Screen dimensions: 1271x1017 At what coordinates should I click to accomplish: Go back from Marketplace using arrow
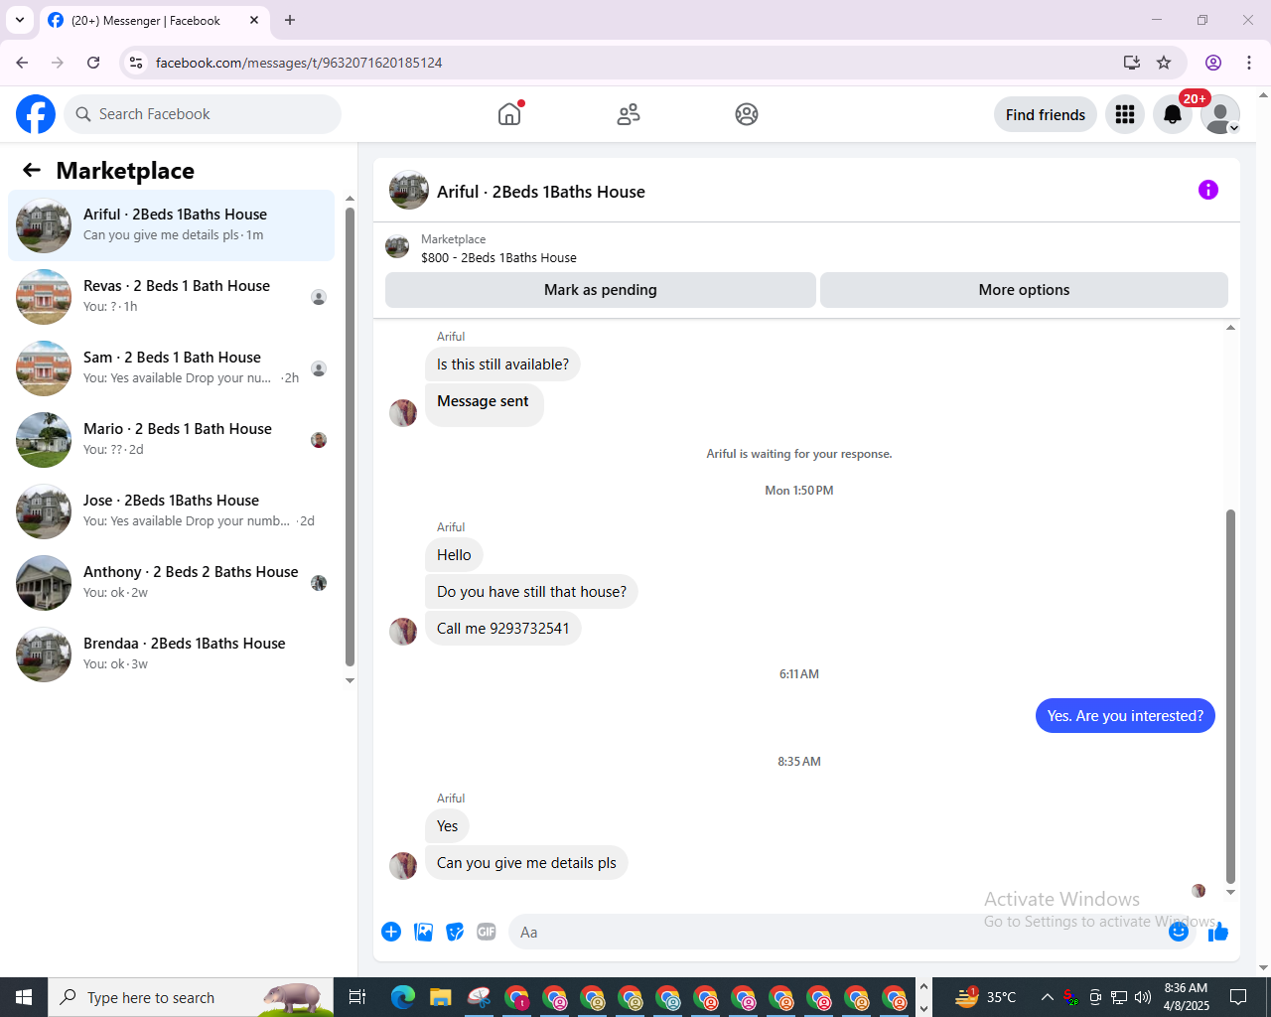click(32, 170)
